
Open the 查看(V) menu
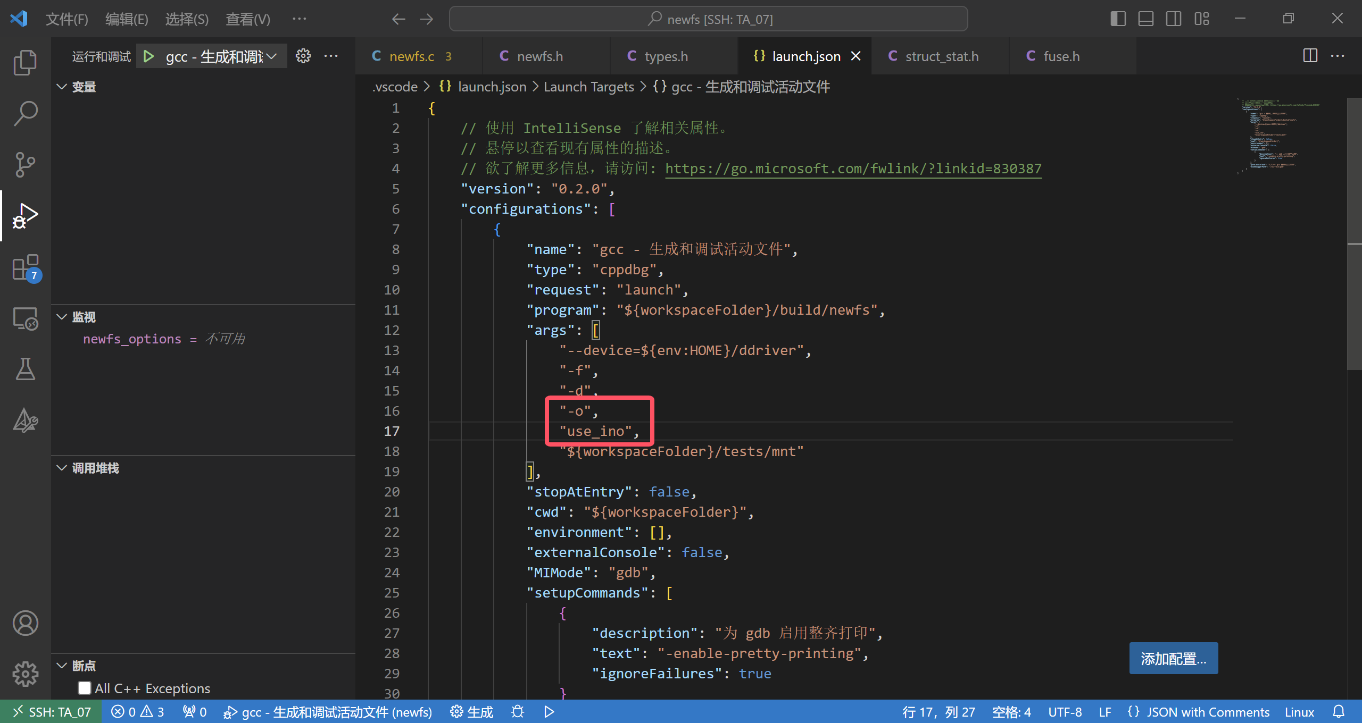[x=248, y=19]
